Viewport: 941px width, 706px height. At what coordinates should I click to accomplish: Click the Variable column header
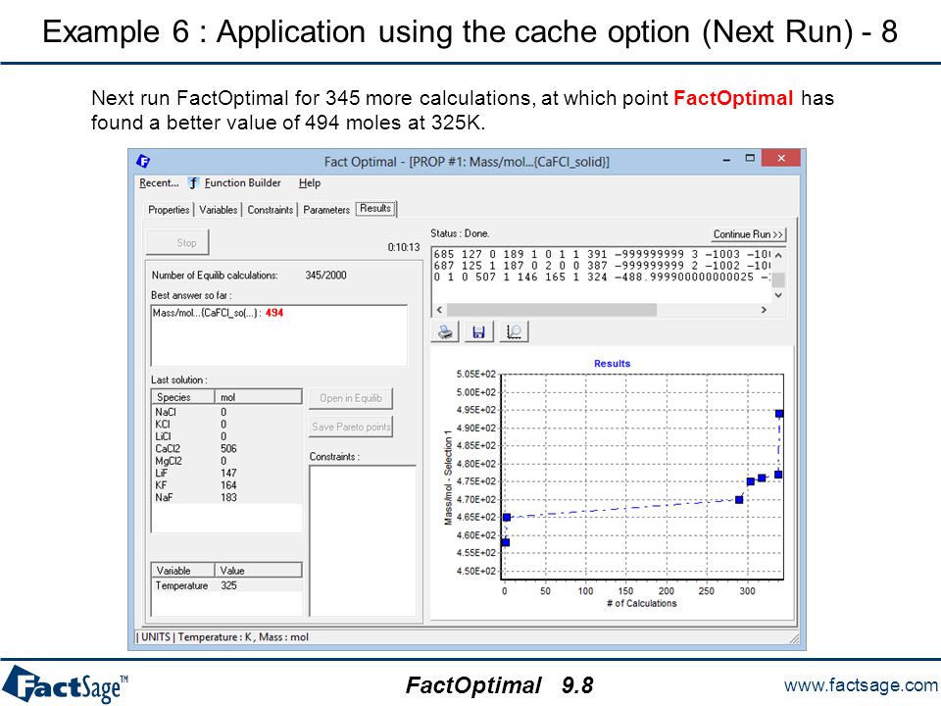point(183,571)
